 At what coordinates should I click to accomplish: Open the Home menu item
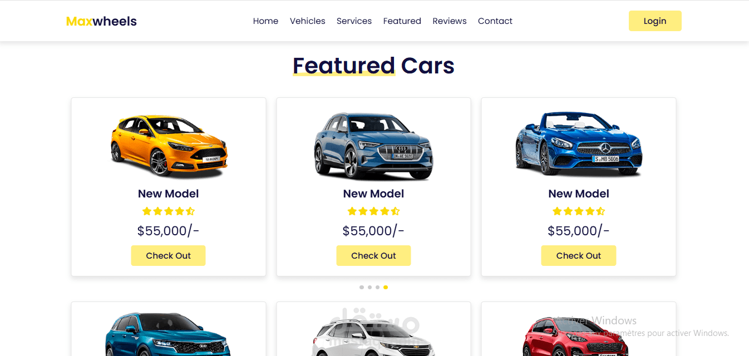(265, 21)
